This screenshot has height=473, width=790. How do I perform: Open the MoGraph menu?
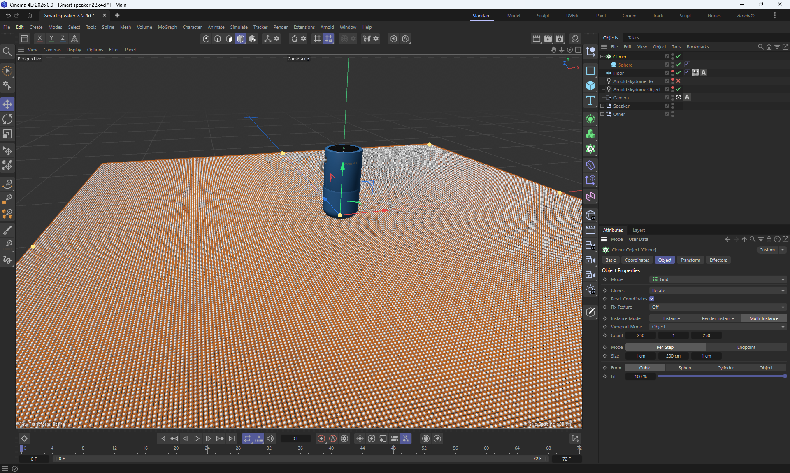point(167,27)
